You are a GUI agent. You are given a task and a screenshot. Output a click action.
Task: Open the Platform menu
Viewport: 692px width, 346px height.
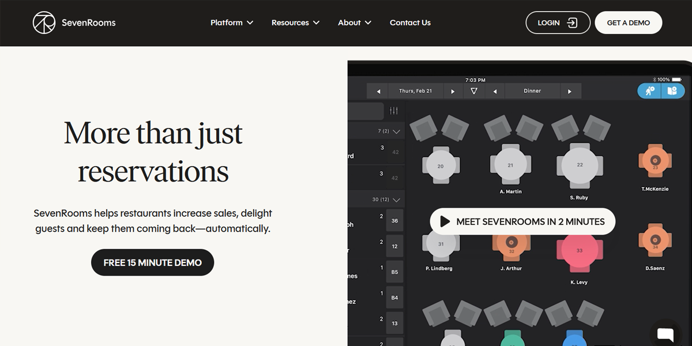232,22
